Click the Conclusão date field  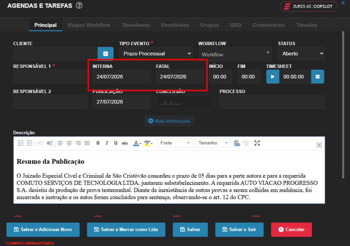tap(185, 102)
